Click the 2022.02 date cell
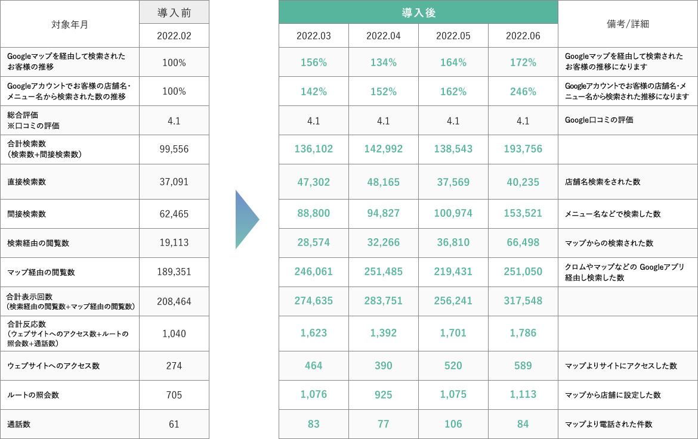This screenshot has height=439, width=698. (x=174, y=36)
